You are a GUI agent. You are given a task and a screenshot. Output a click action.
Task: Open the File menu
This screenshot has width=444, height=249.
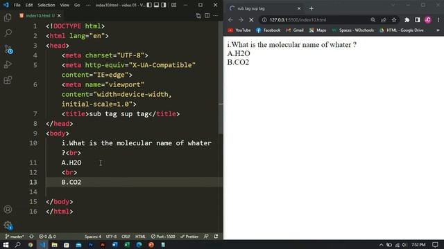pos(17,5)
